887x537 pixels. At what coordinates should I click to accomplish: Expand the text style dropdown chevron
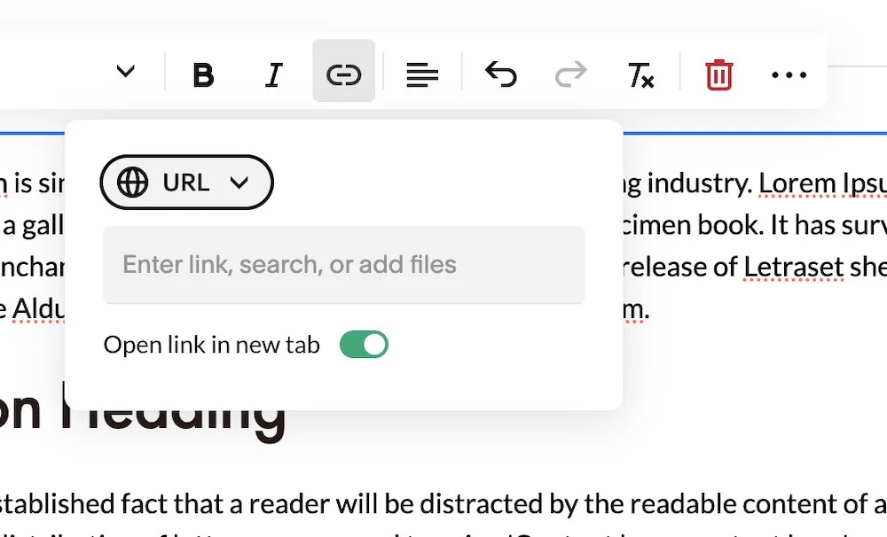pos(126,71)
